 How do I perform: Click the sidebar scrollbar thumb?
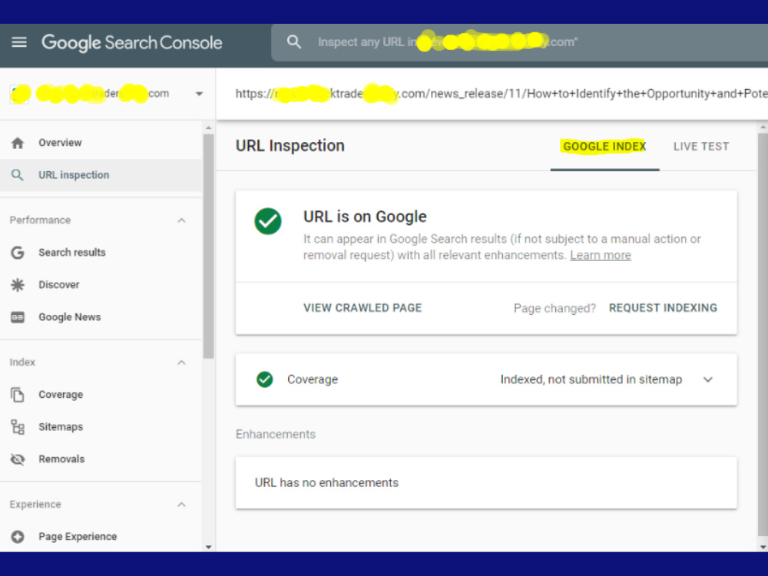point(209,247)
